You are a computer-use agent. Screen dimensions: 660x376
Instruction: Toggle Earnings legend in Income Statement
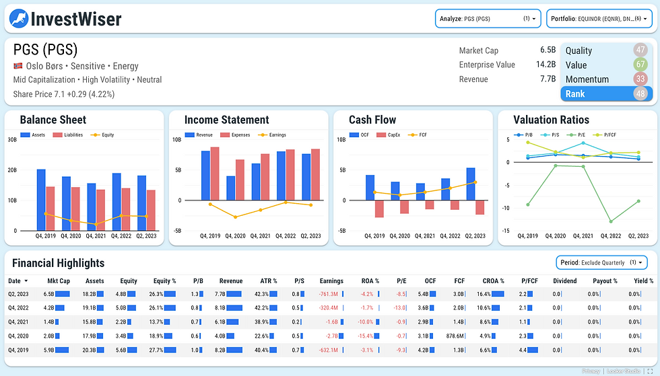pyautogui.click(x=272, y=135)
